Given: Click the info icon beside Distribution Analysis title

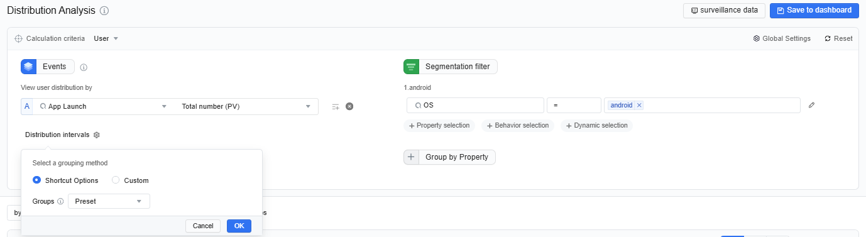Looking at the screenshot, I should [104, 11].
